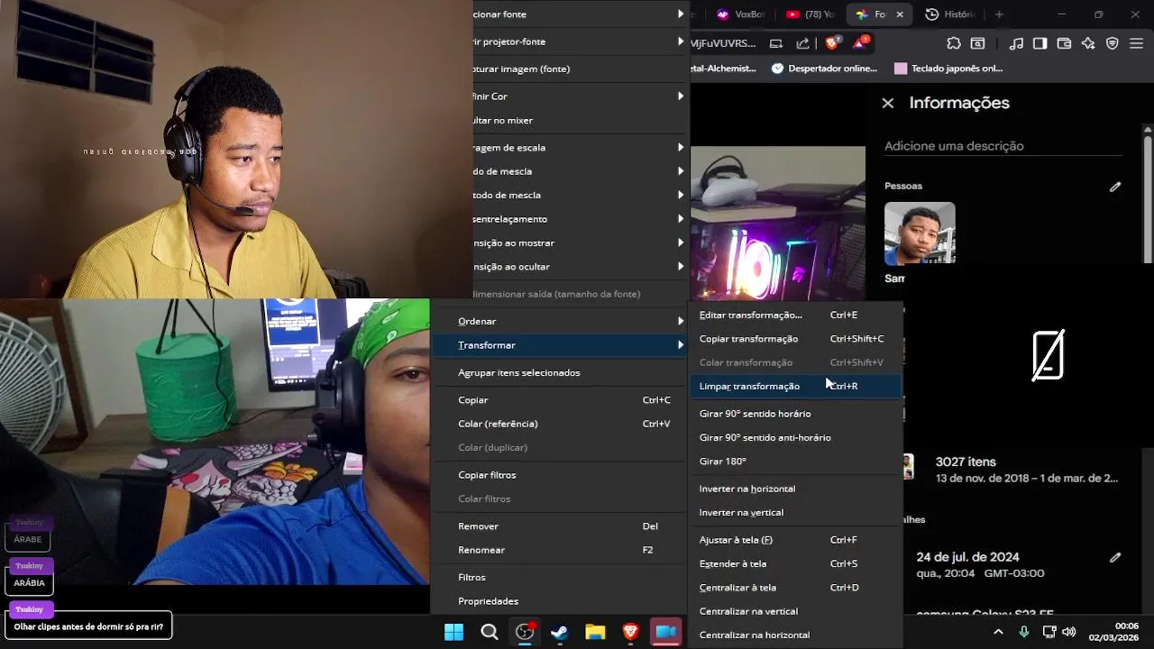Choose Estender à tela
The image size is (1154, 649).
(x=794, y=563)
